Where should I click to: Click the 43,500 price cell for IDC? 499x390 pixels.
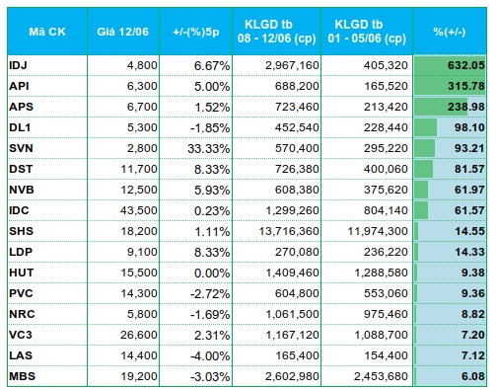pyautogui.click(x=123, y=210)
